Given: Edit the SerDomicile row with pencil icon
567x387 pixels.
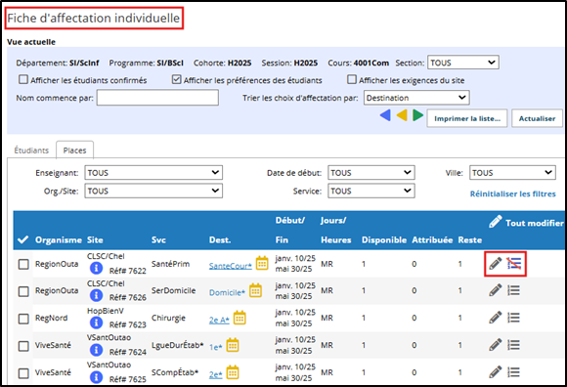Looking at the screenshot, I should (495, 290).
